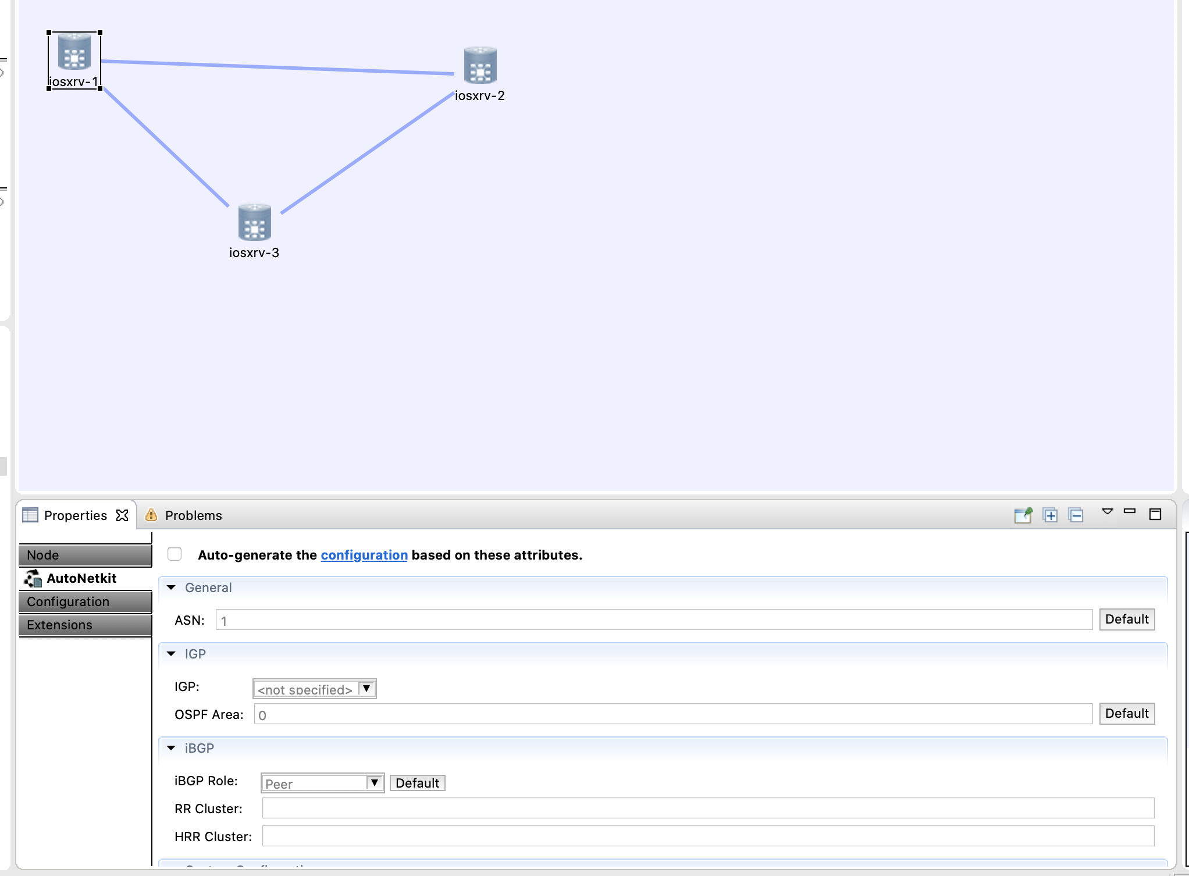Expand all property sections icon

click(x=1050, y=515)
